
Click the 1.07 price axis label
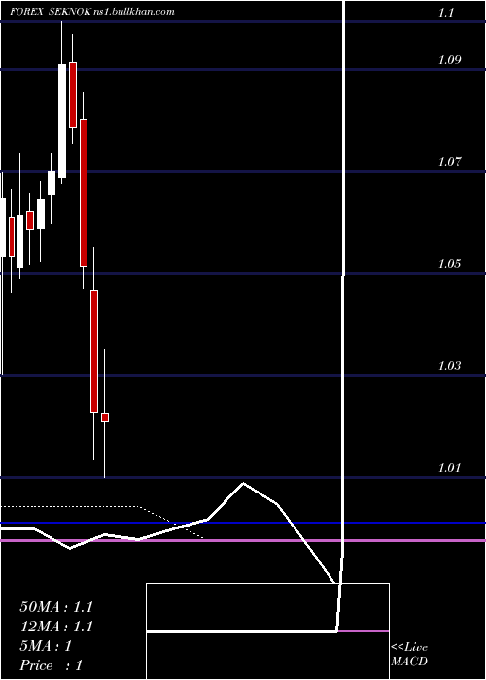[449, 162]
